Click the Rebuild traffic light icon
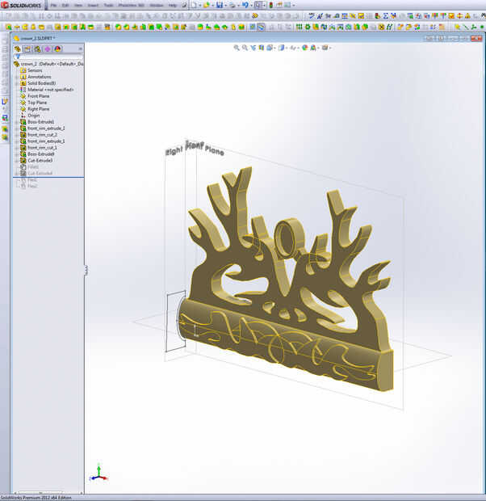 click(271, 5)
